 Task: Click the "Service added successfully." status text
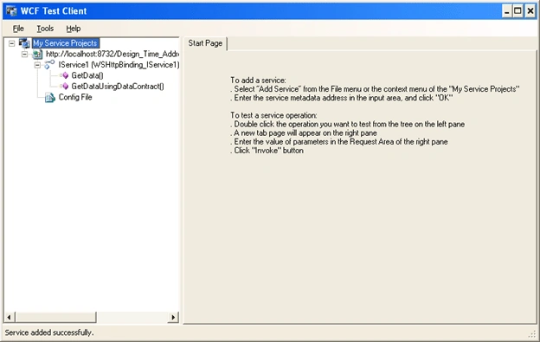tap(49, 332)
